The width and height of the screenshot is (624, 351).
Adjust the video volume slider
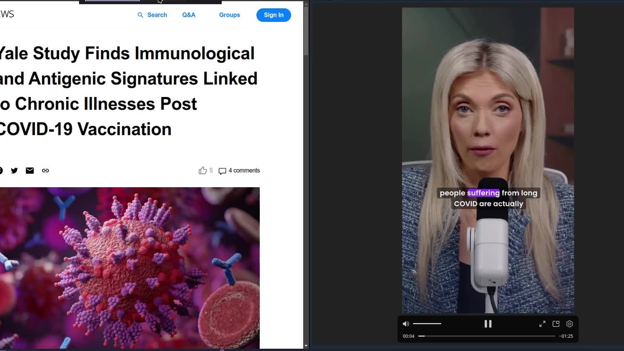point(427,324)
